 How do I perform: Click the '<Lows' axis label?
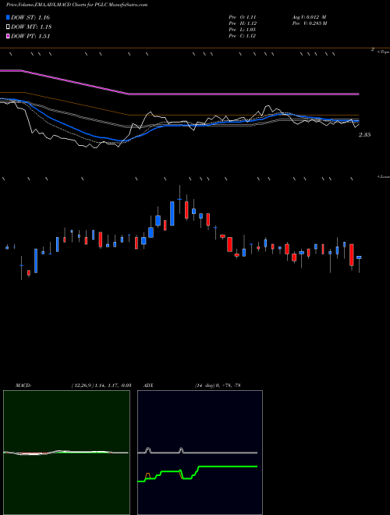click(383, 176)
